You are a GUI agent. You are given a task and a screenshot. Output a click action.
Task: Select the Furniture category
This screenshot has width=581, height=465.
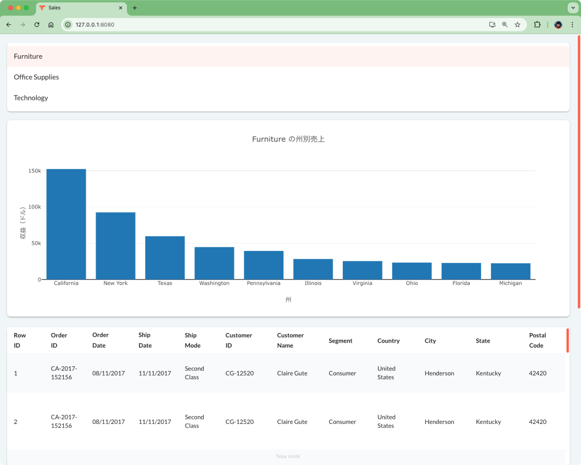pyautogui.click(x=288, y=56)
